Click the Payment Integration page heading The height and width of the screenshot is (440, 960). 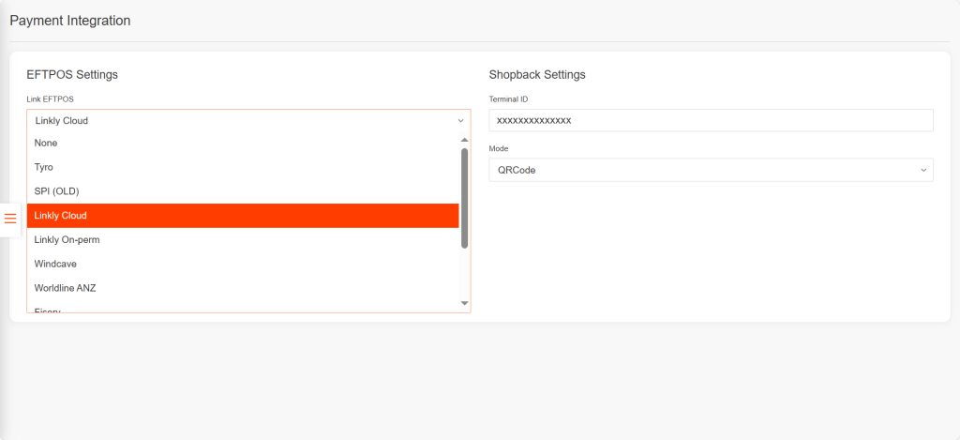click(70, 21)
